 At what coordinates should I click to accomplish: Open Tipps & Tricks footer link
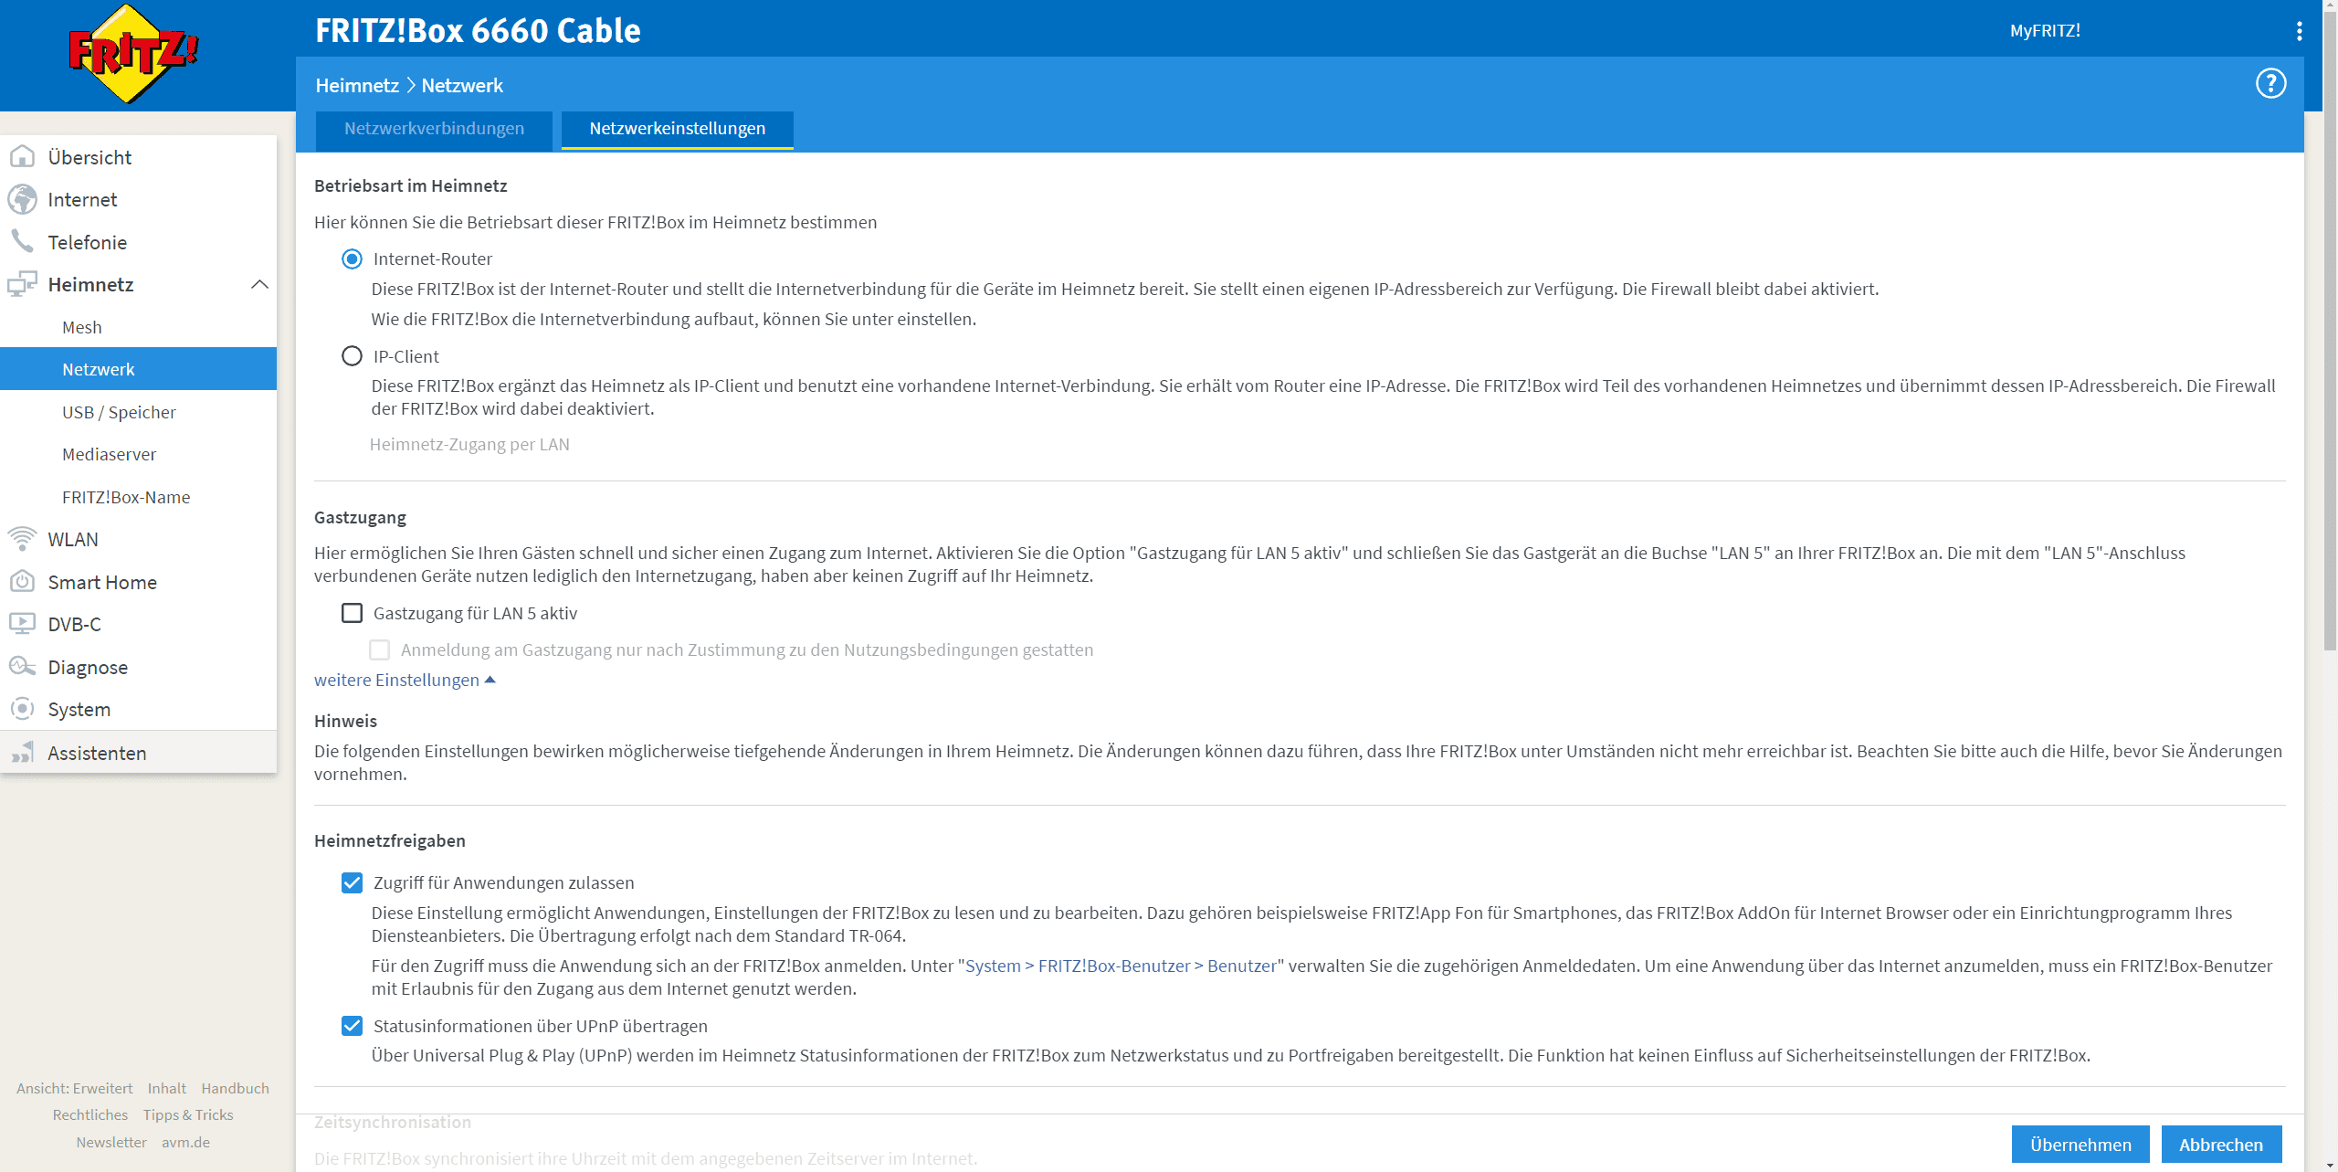(x=188, y=1114)
